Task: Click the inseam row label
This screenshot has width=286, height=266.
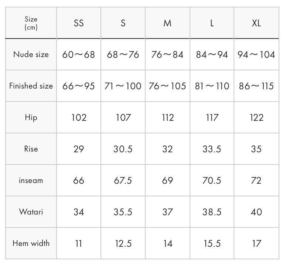Action: 31,180
